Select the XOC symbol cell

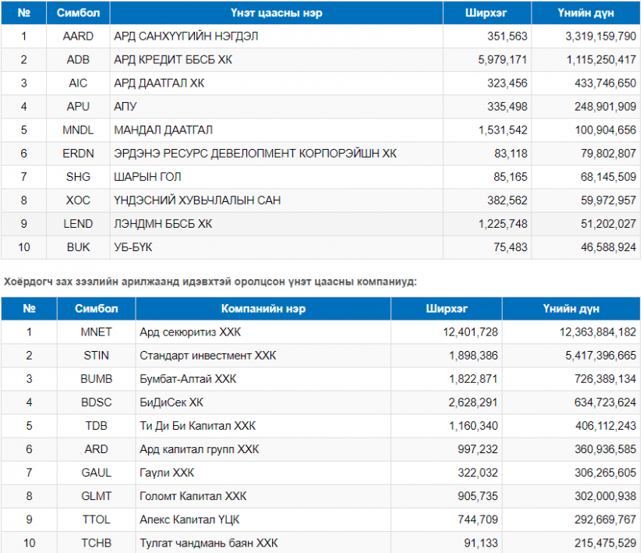(78, 200)
